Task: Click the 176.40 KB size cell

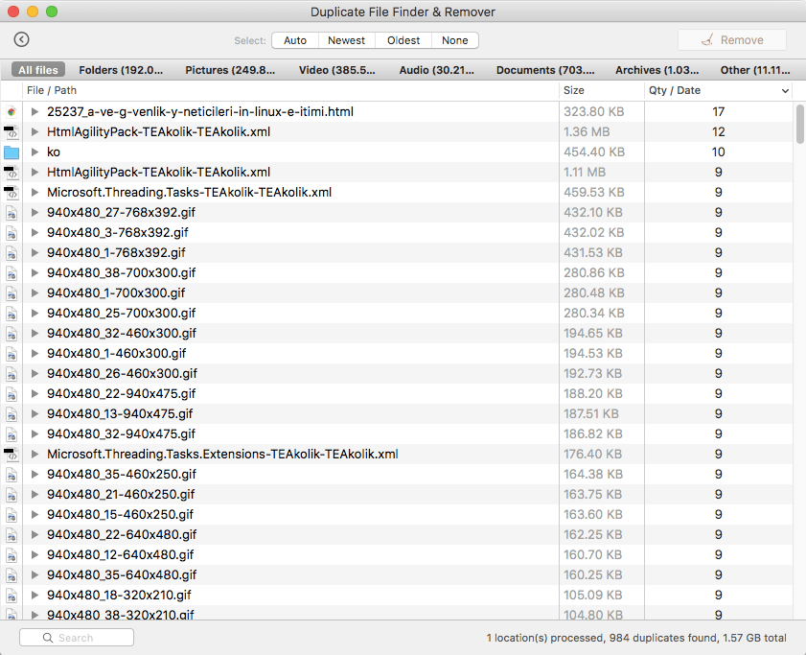Action: (592, 454)
